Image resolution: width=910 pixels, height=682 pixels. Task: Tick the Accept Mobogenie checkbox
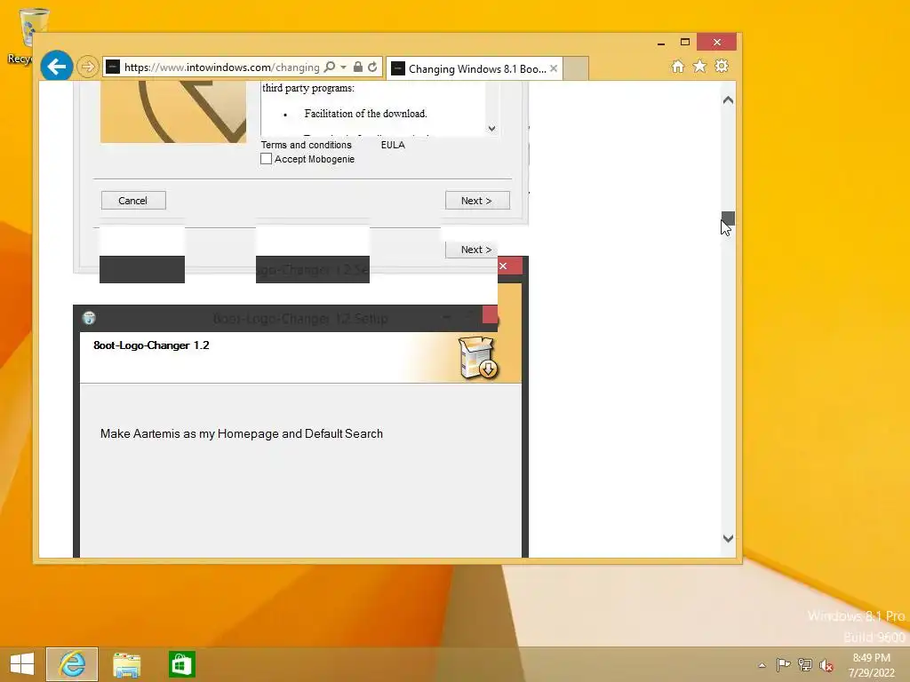point(266,159)
